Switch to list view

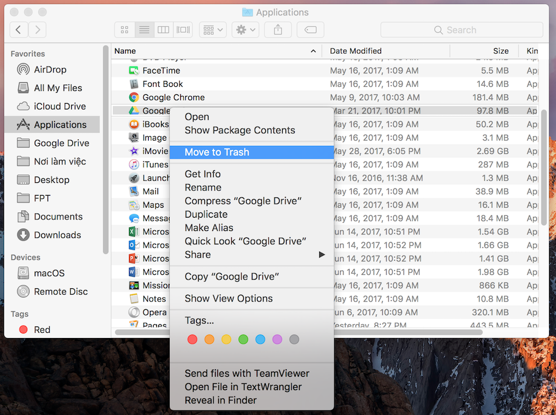[144, 30]
